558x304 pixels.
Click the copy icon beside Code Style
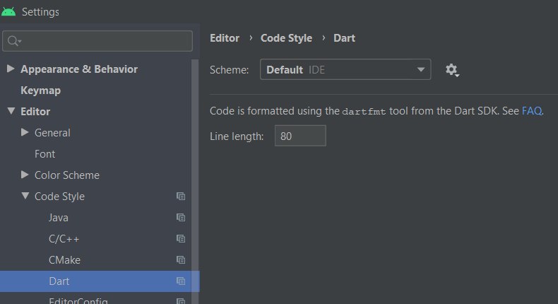coord(181,197)
